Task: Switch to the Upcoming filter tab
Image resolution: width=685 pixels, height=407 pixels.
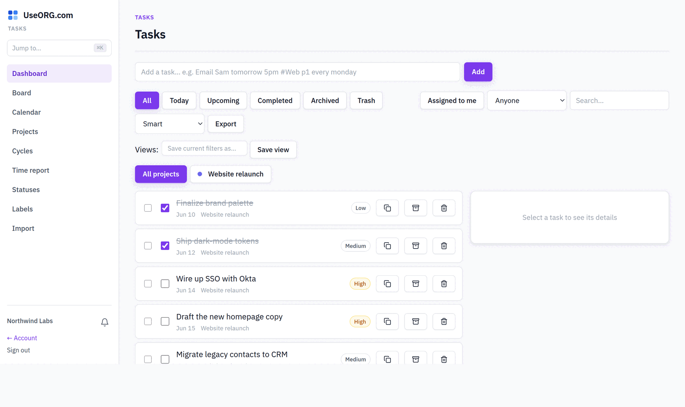Action: [x=223, y=100]
